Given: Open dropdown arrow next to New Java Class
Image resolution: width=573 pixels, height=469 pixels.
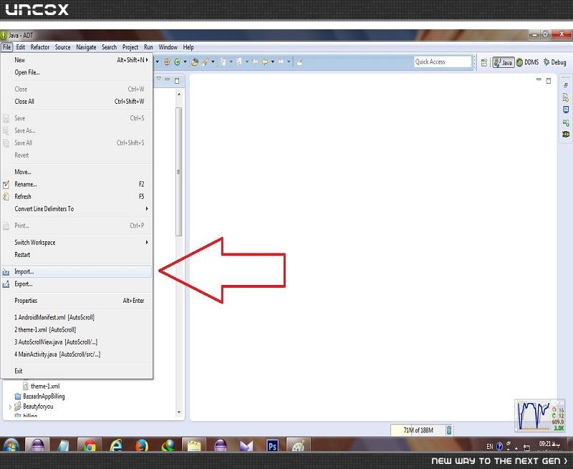Looking at the screenshot, I should [x=185, y=62].
